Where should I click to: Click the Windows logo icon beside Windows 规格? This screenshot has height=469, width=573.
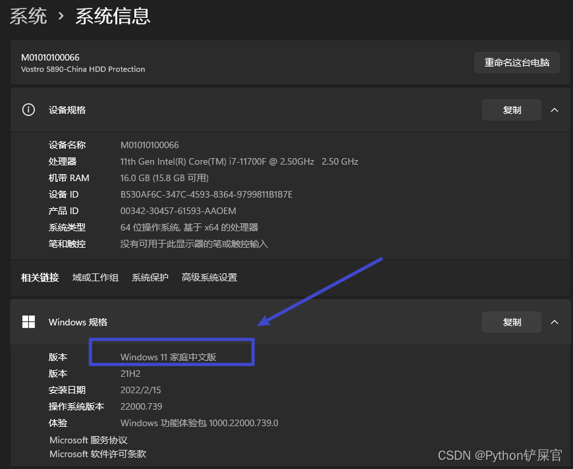tap(28, 321)
